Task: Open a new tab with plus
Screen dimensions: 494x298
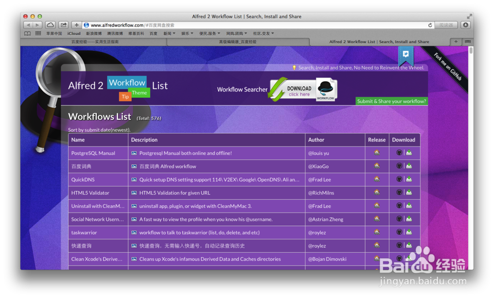Action: (x=455, y=41)
